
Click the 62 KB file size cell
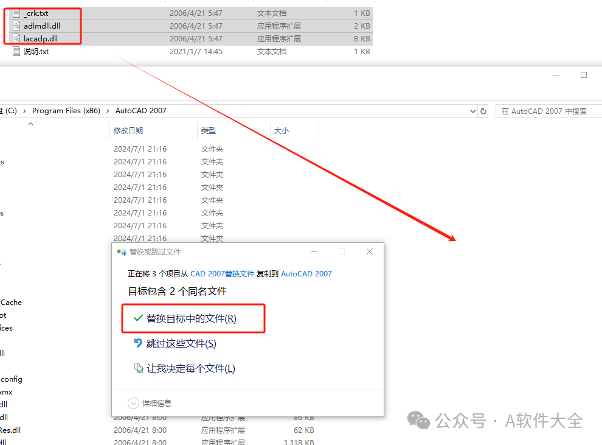pyautogui.click(x=304, y=430)
